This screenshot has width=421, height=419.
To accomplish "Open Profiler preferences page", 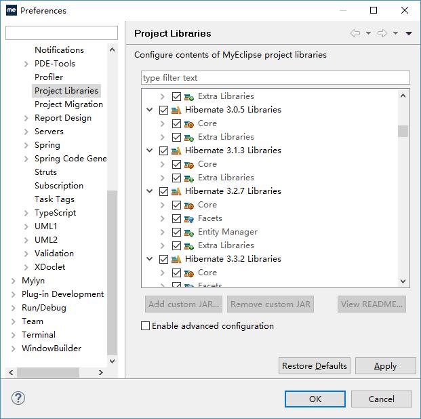I will (x=49, y=77).
